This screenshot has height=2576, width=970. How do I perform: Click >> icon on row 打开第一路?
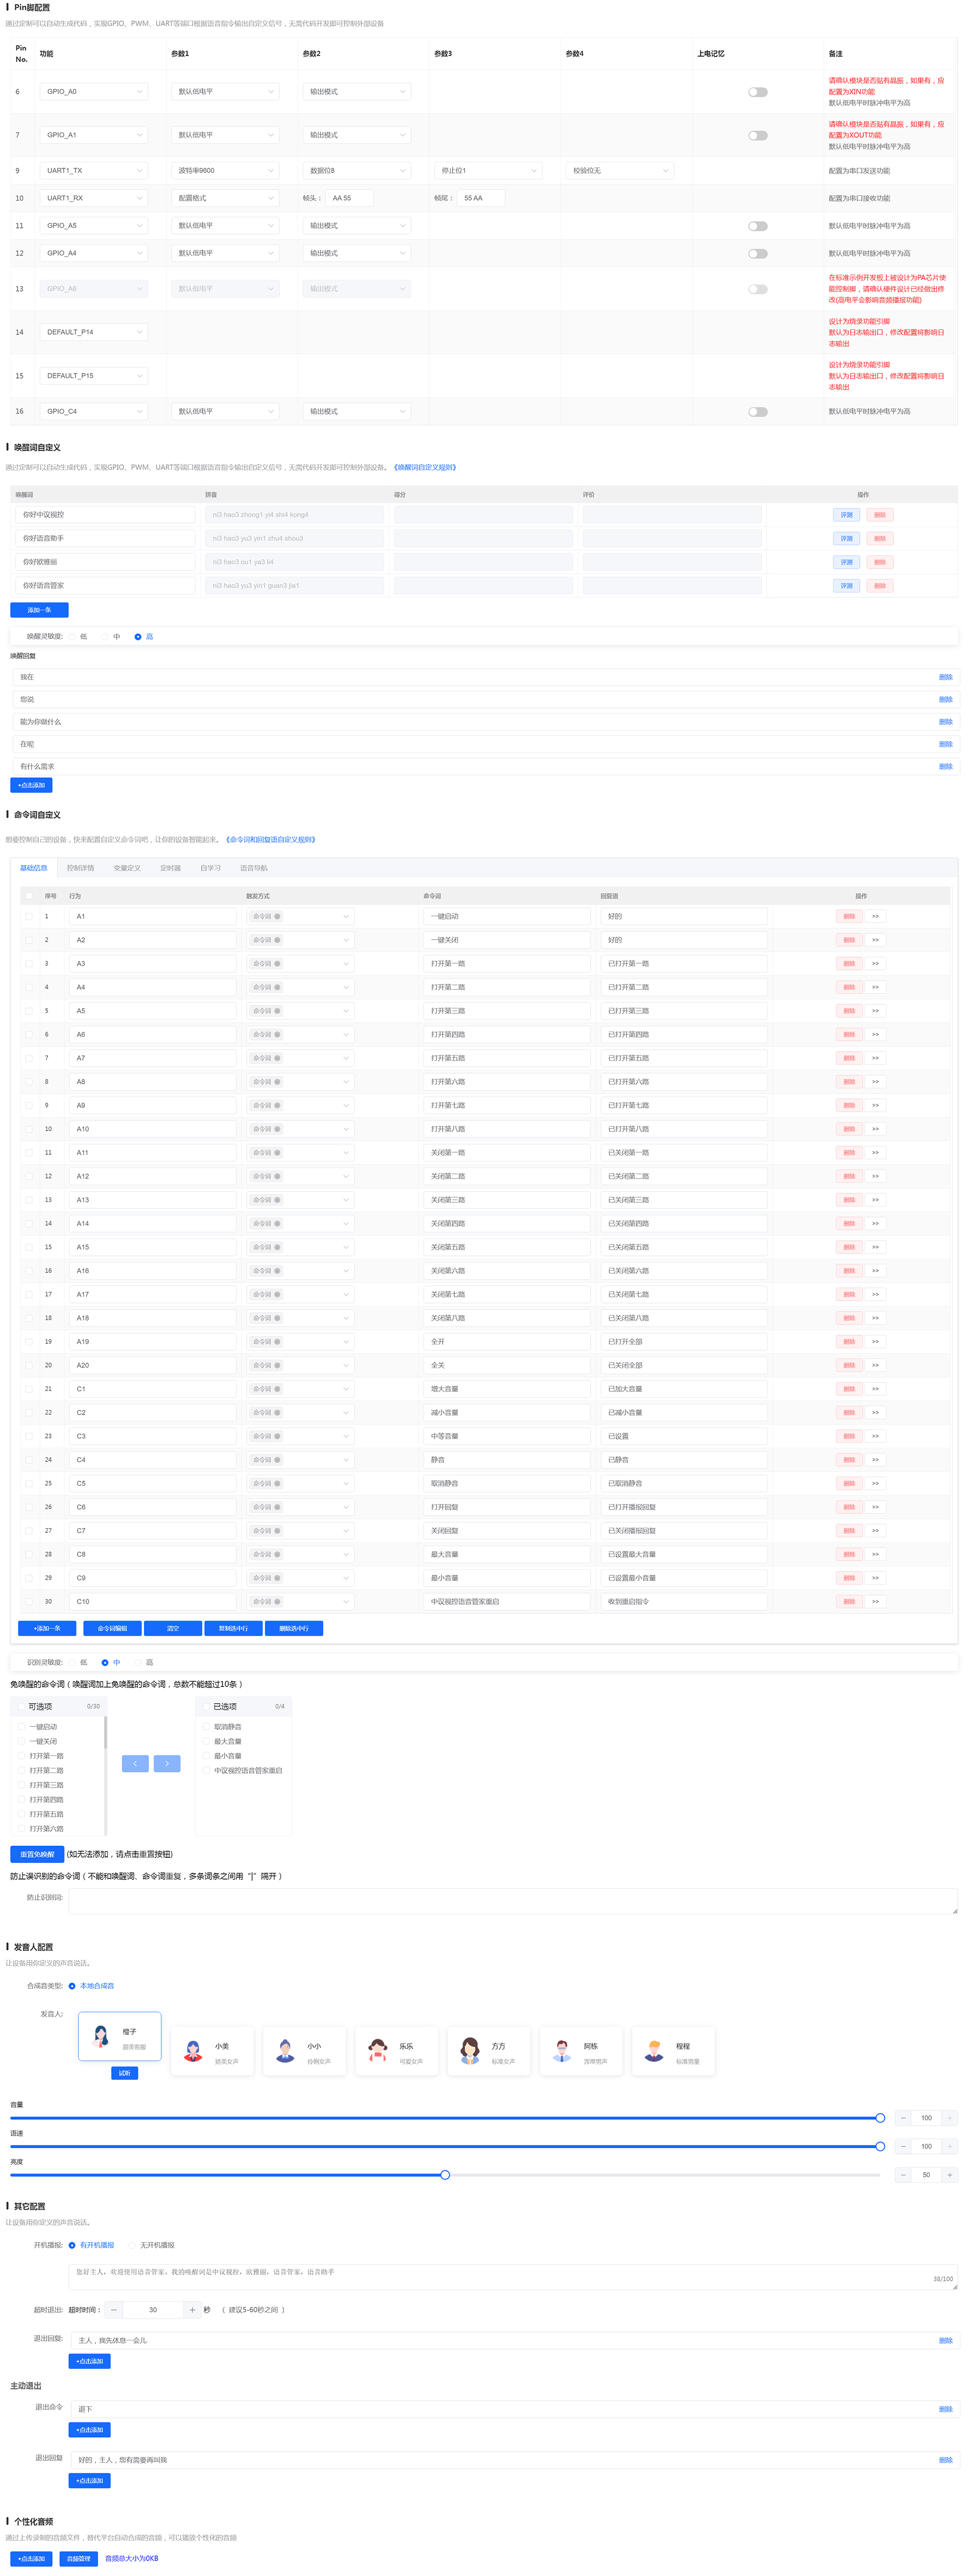coord(875,963)
